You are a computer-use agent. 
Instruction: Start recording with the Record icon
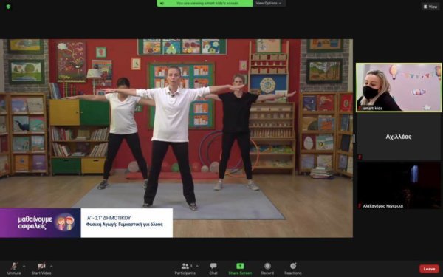click(x=267, y=266)
